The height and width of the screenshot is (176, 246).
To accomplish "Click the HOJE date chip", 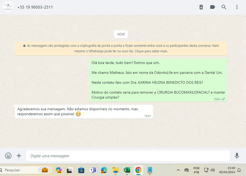I will pyautogui.click(x=121, y=34).
